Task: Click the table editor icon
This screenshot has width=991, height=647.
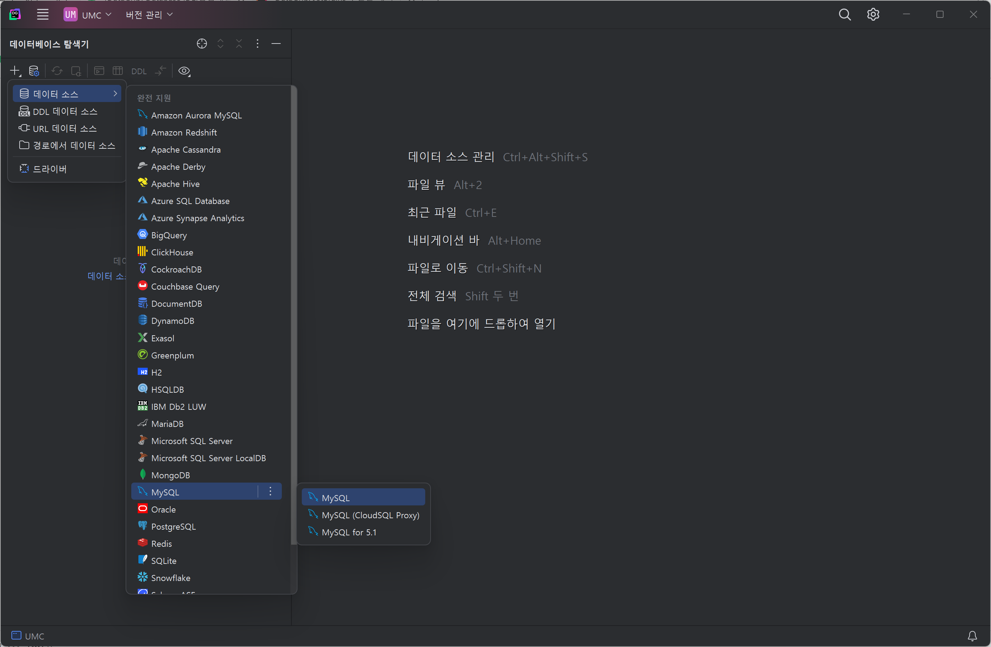Action: point(118,71)
